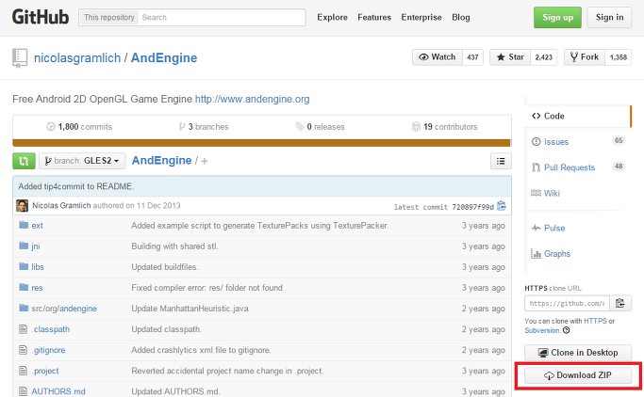
Task: Click the orange language statistics bar
Action: pyautogui.click(x=261, y=143)
